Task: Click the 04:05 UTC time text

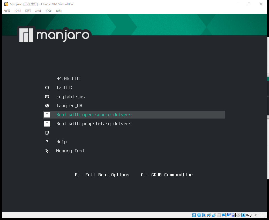Action: pos(68,78)
